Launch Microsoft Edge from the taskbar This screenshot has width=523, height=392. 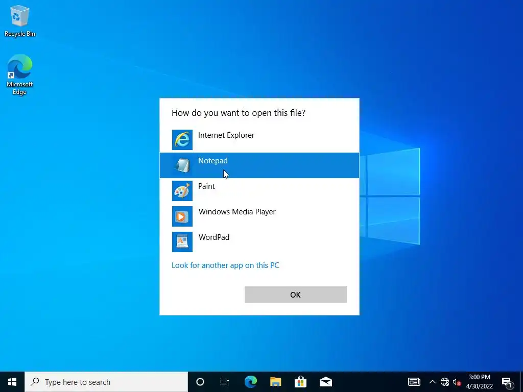point(250,382)
